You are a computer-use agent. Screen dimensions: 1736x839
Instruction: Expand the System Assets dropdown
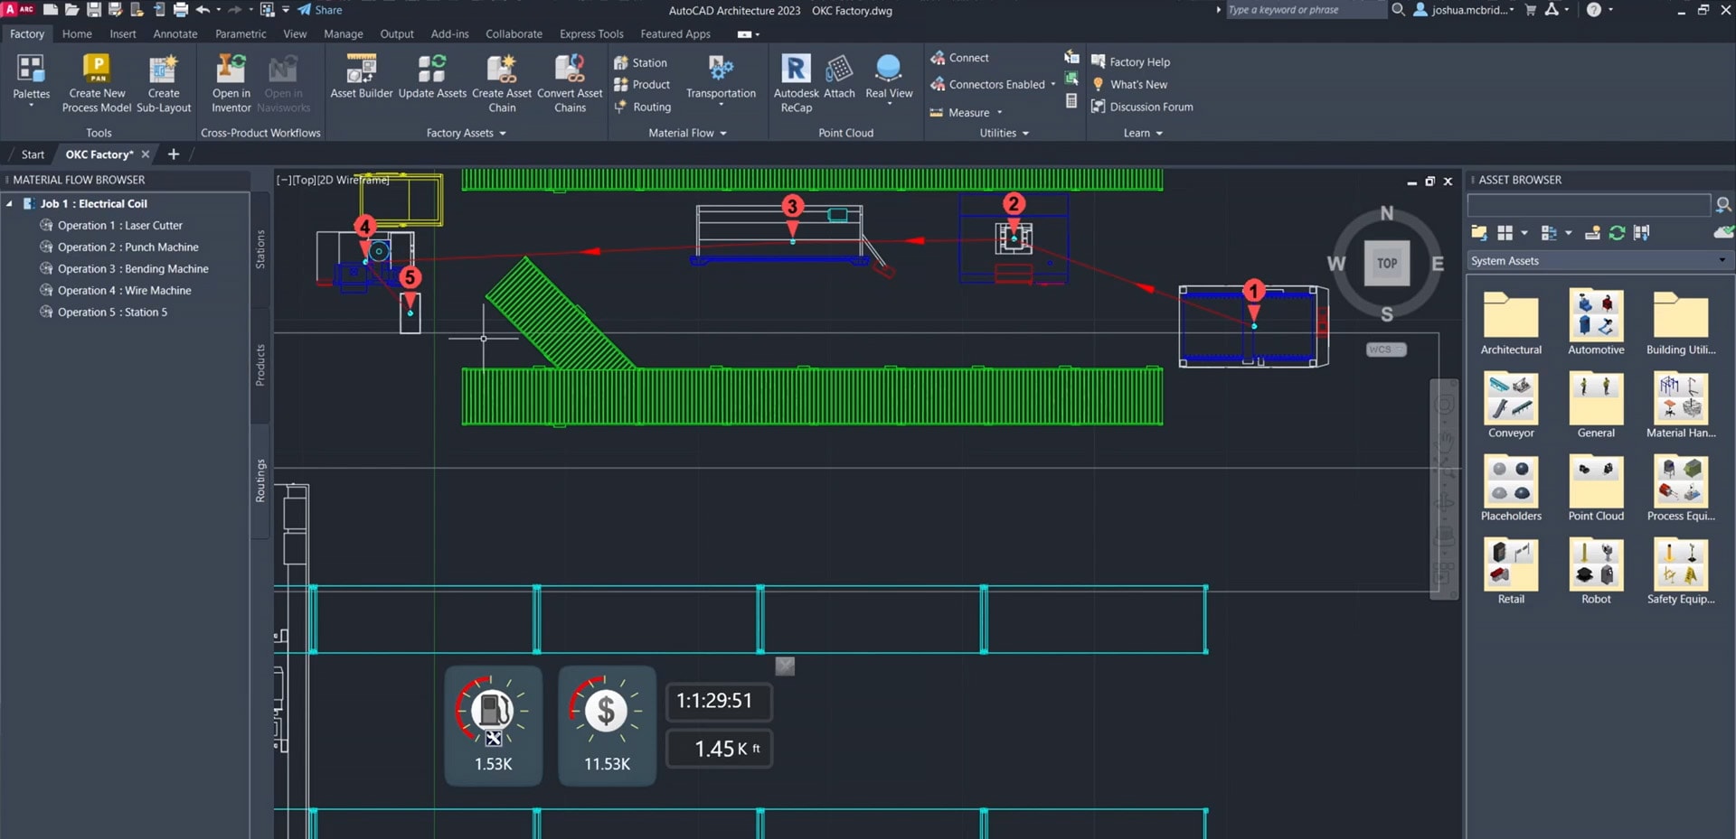coord(1722,261)
